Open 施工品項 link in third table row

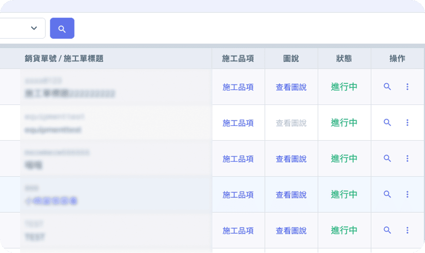point(238,159)
